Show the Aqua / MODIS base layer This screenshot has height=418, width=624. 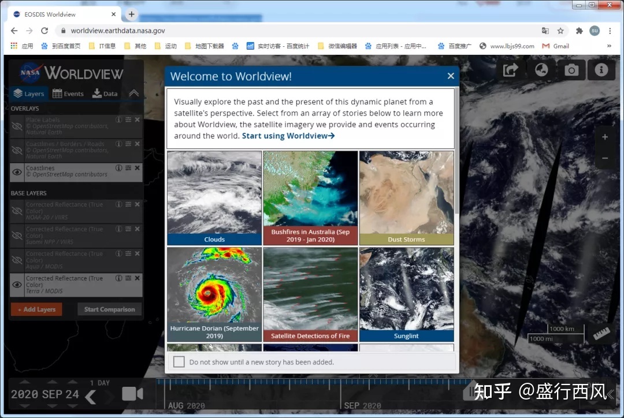click(17, 260)
